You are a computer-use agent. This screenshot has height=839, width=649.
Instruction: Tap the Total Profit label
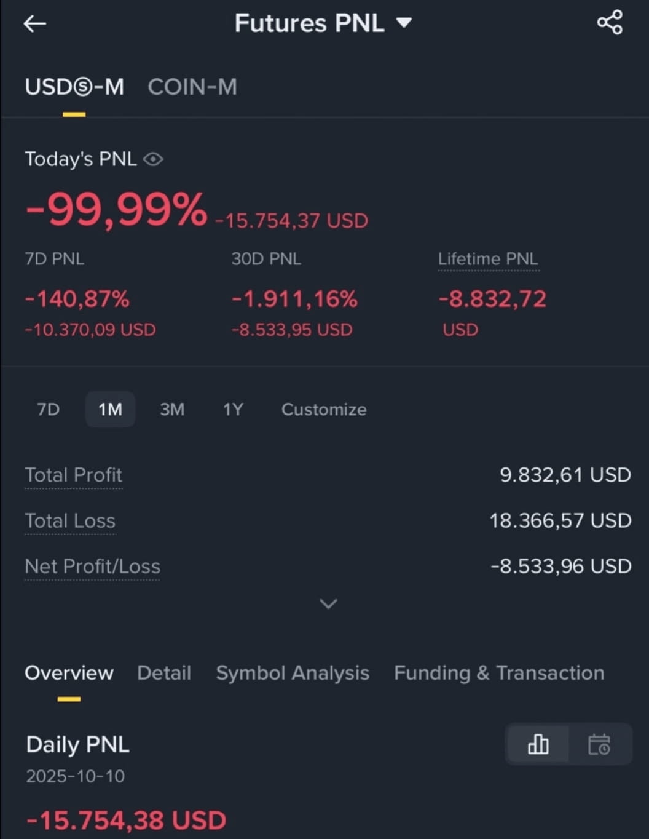[73, 475]
